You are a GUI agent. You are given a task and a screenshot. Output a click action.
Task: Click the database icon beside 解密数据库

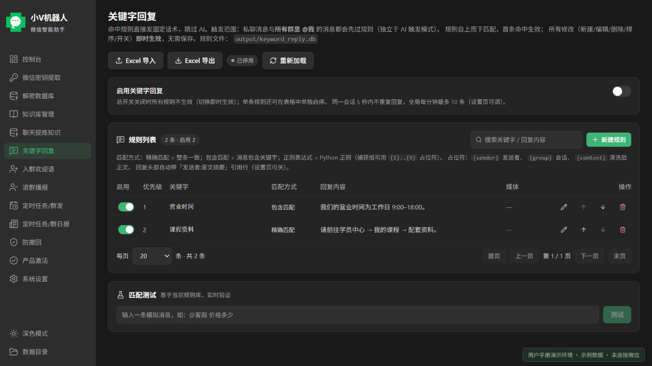pyautogui.click(x=14, y=96)
